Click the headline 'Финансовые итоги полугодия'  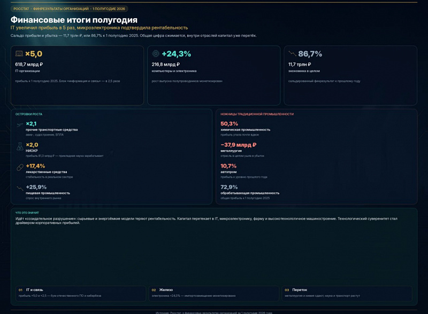74,20
